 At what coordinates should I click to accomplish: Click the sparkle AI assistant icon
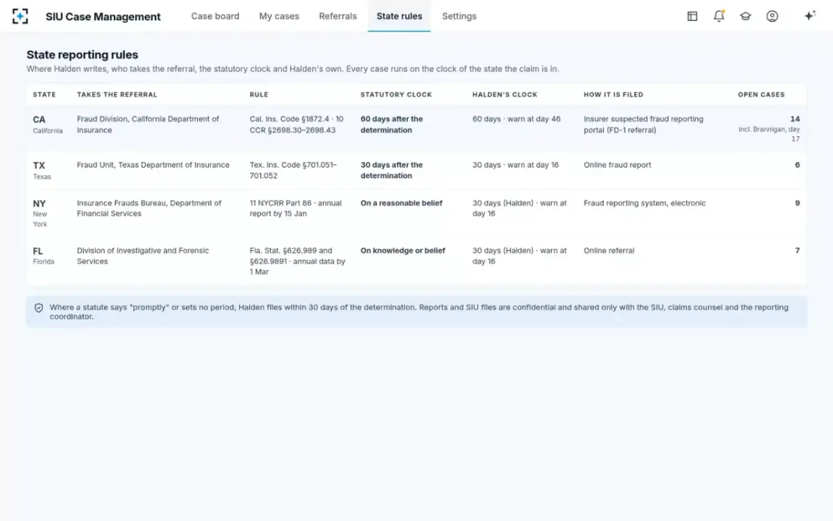[809, 16]
